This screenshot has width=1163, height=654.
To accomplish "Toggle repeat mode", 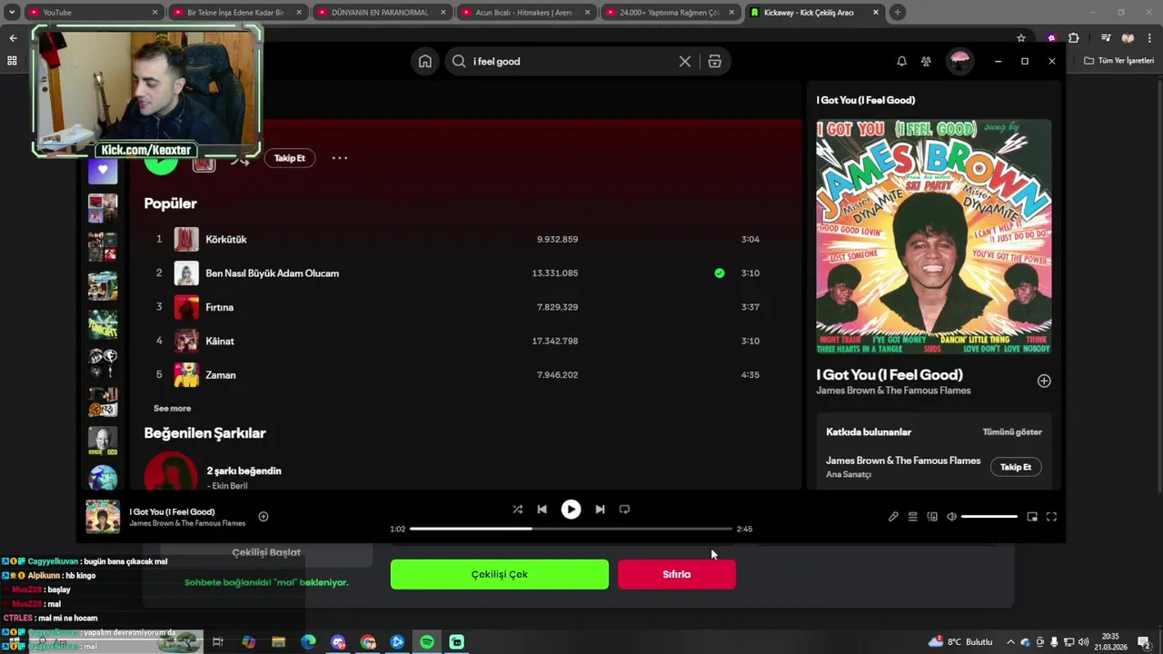I will coord(624,510).
